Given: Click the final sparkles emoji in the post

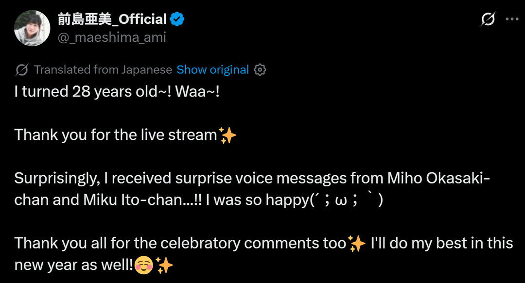Looking at the screenshot, I should tap(164, 266).
